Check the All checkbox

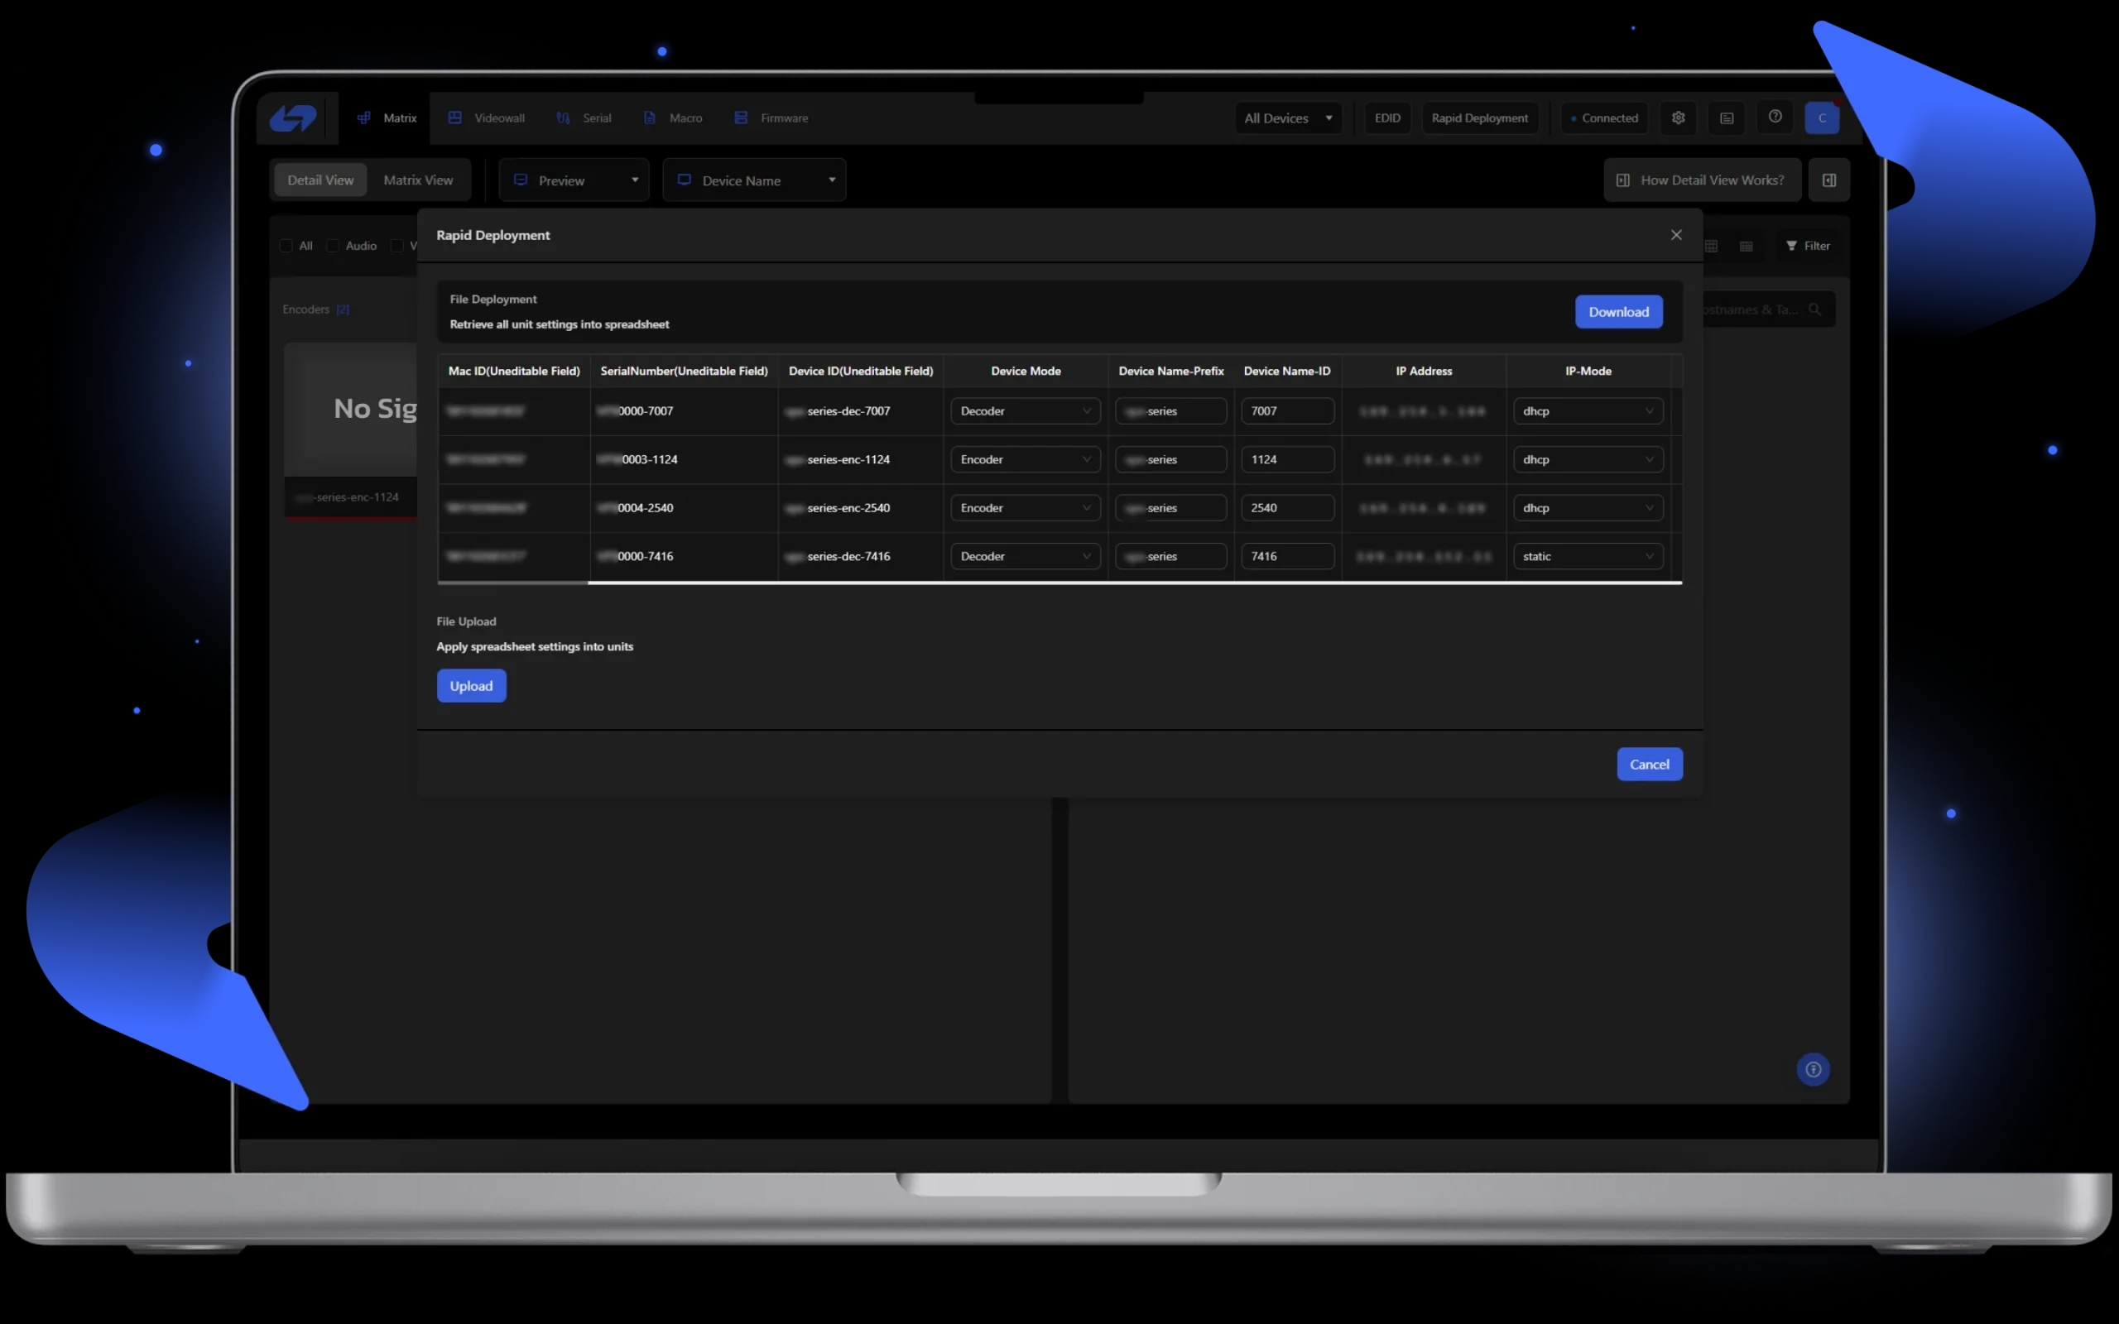286,246
